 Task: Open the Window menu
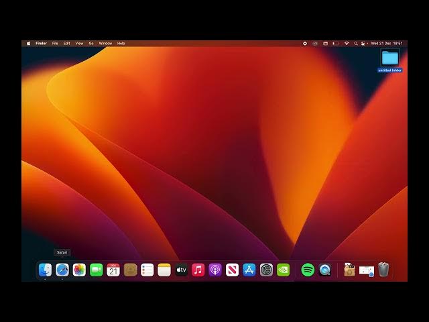click(105, 43)
